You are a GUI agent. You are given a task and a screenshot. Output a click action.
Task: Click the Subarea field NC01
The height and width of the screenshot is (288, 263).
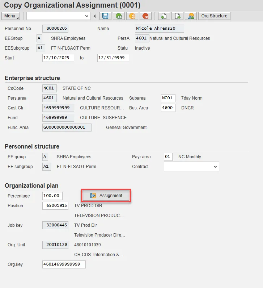click(168, 98)
